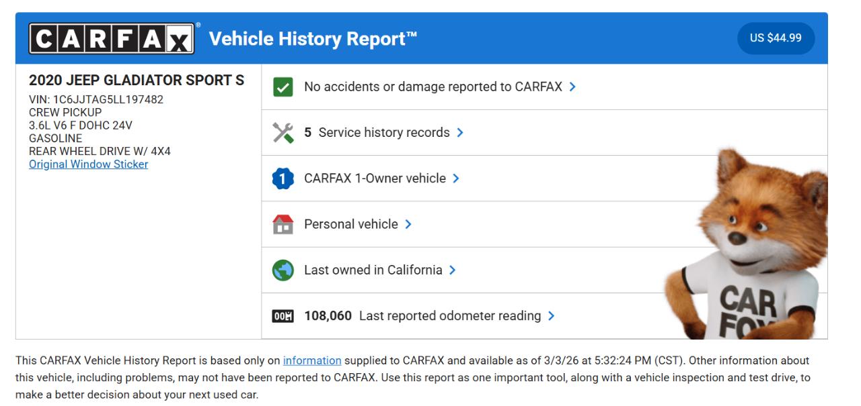Viewport: 861px width, 406px height.
Task: Open the Original Window Sticker link
Action: click(88, 164)
